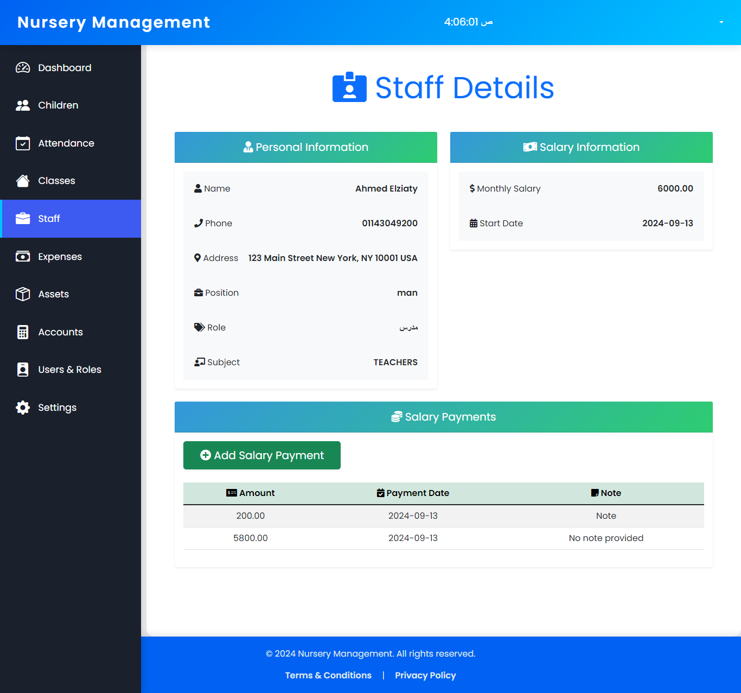The image size is (741, 693).
Task: Click the Classes house icon
Action: pyautogui.click(x=23, y=181)
